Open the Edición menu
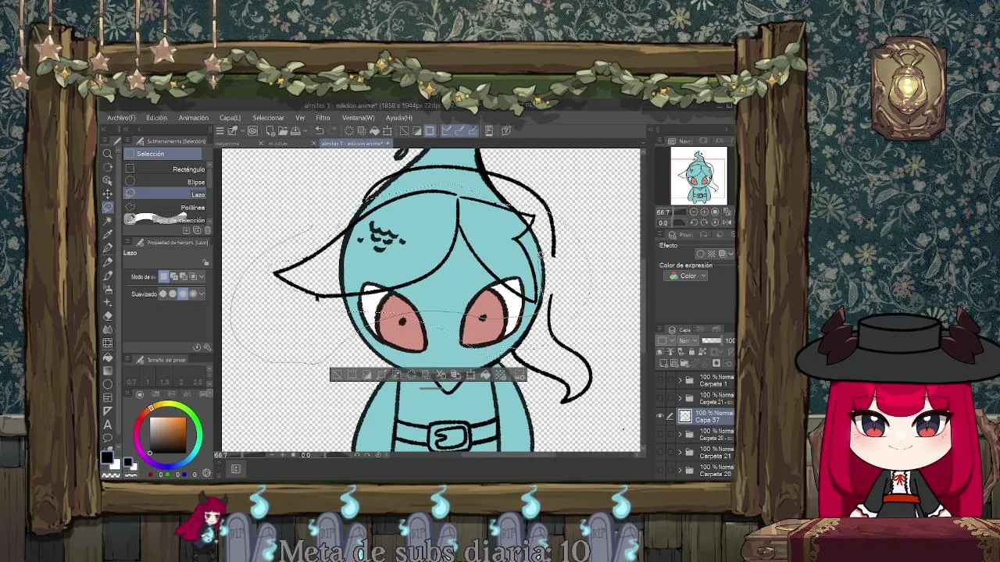Image resolution: width=1000 pixels, height=562 pixels. 156,118
